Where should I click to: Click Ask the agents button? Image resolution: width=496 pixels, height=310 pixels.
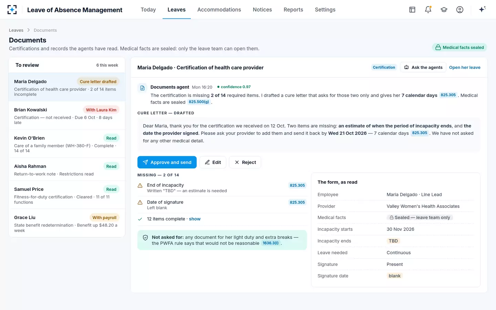[423, 68]
